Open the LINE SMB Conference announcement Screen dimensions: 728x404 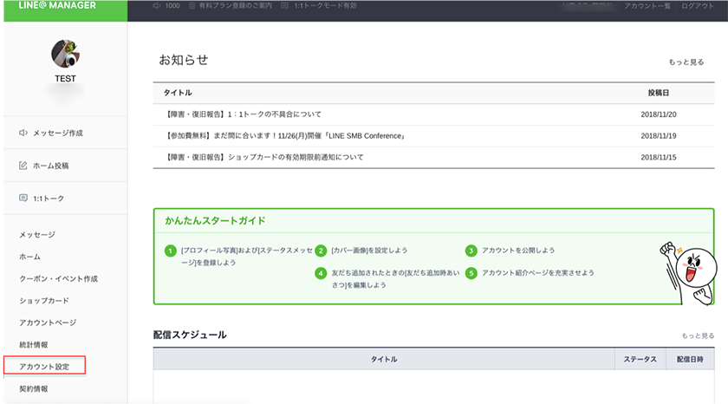(x=285, y=136)
